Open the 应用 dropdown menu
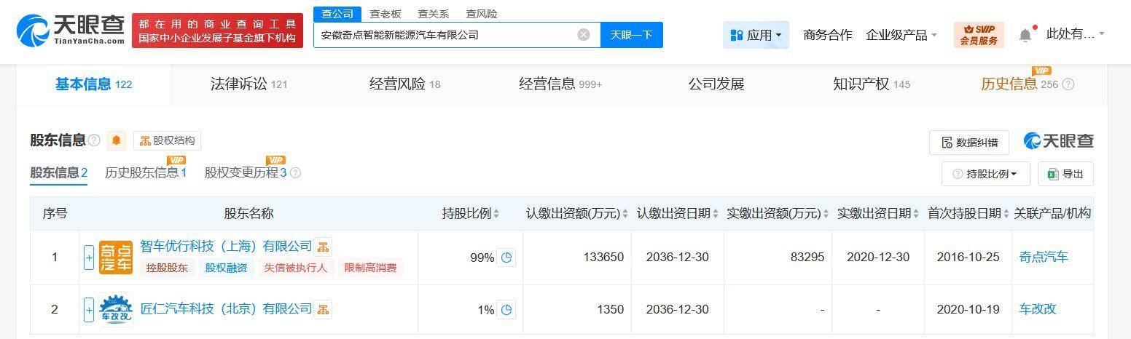The width and height of the screenshot is (1131, 339). tap(756, 35)
